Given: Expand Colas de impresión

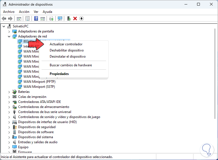Looking at the screenshot, I should (x=9, y=97).
